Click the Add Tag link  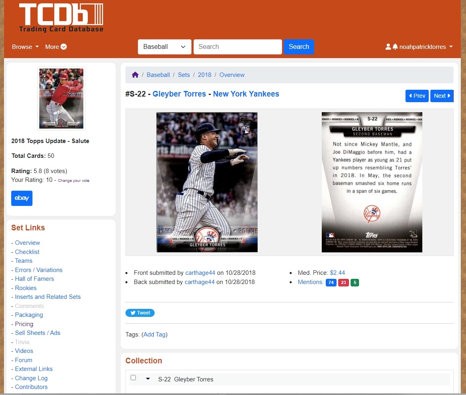(x=155, y=335)
